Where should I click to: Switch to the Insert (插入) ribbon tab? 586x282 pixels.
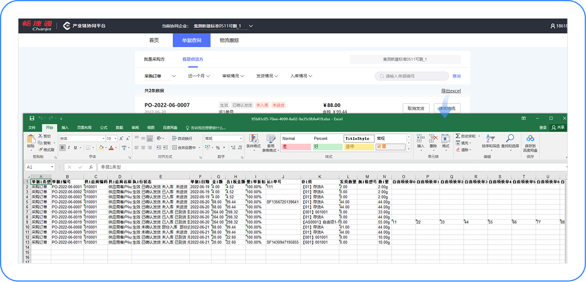point(65,127)
